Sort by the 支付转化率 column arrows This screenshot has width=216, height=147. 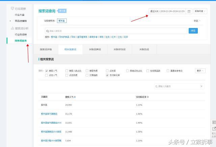148,97
